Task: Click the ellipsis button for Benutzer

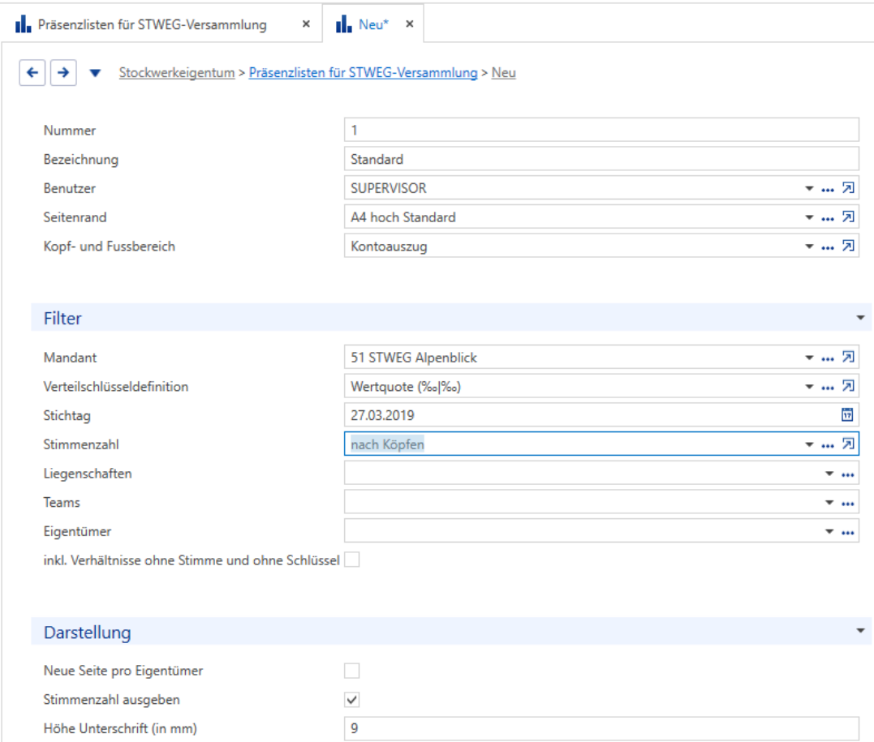Action: pyautogui.click(x=828, y=190)
